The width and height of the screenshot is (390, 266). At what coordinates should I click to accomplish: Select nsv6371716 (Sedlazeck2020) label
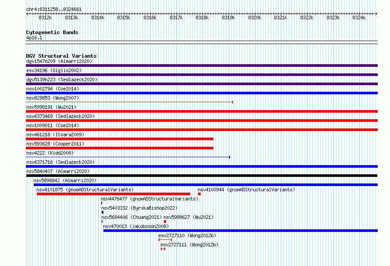(x=60, y=162)
